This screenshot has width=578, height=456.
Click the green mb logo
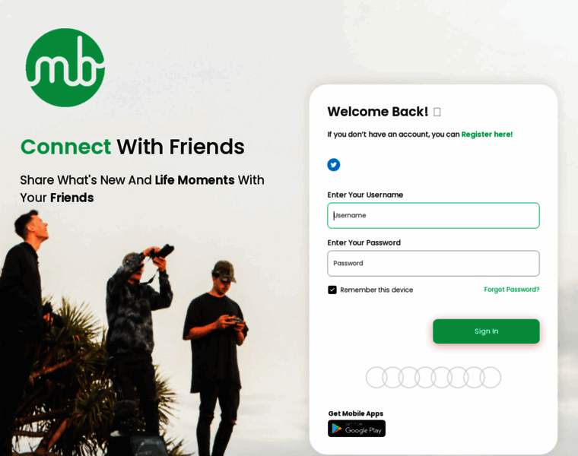click(x=65, y=68)
